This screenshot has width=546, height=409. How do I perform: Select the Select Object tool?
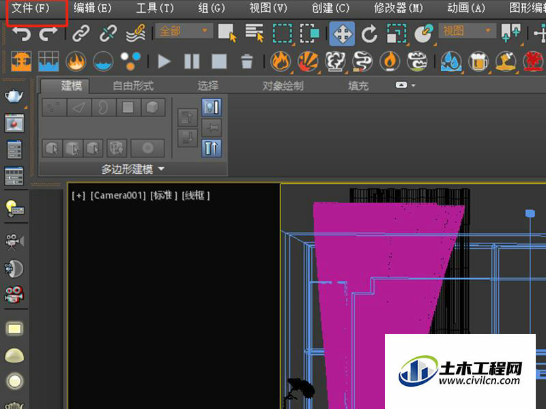(x=227, y=33)
